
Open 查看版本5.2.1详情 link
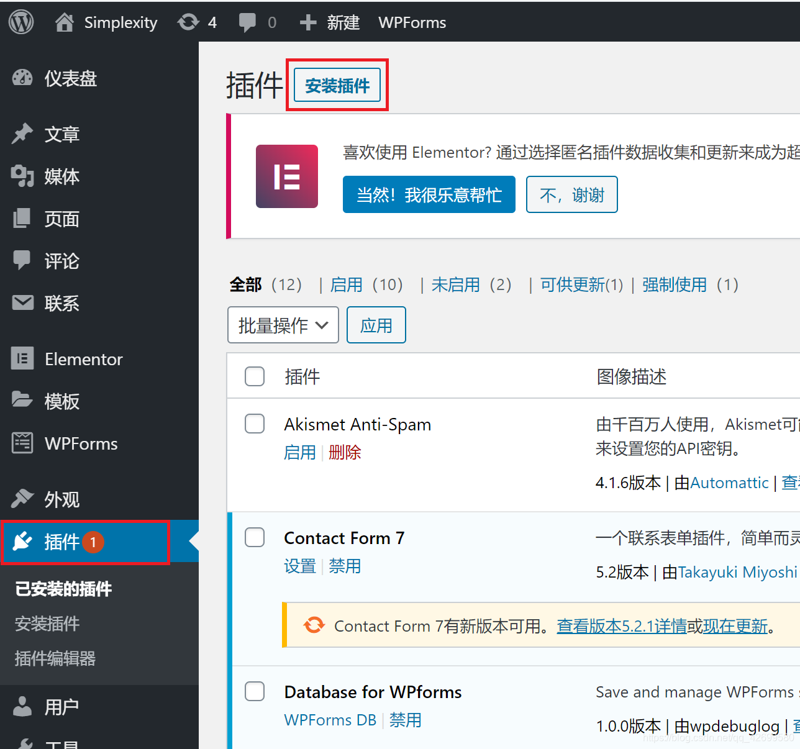622,626
